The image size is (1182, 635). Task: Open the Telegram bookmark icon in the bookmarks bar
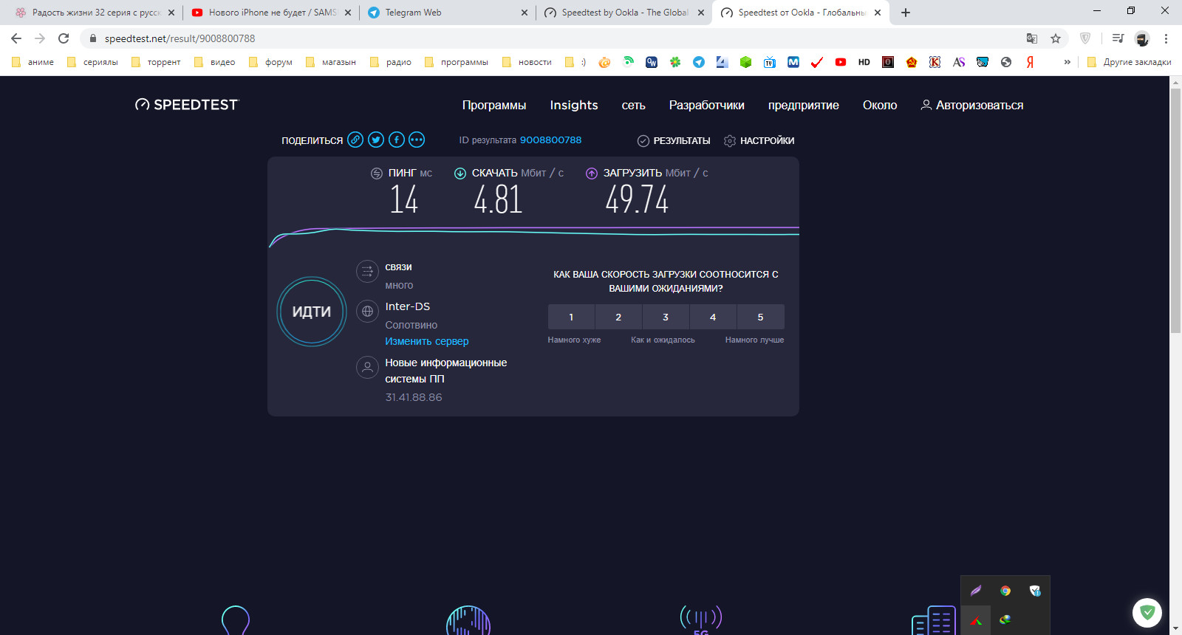coord(699,62)
